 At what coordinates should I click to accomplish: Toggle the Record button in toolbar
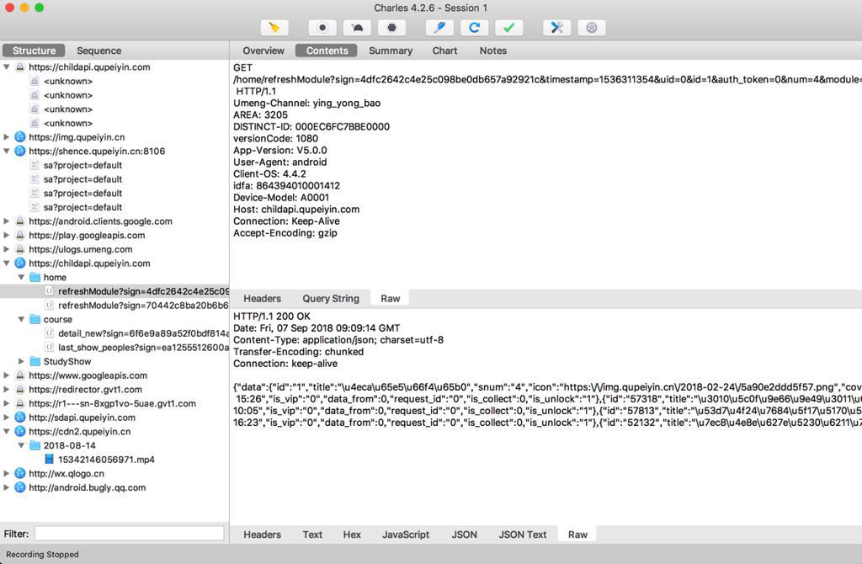click(322, 28)
